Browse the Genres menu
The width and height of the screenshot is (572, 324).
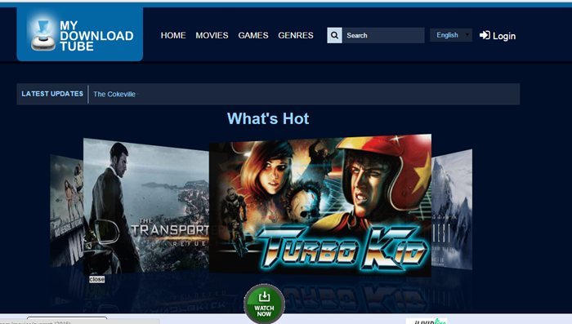click(296, 35)
